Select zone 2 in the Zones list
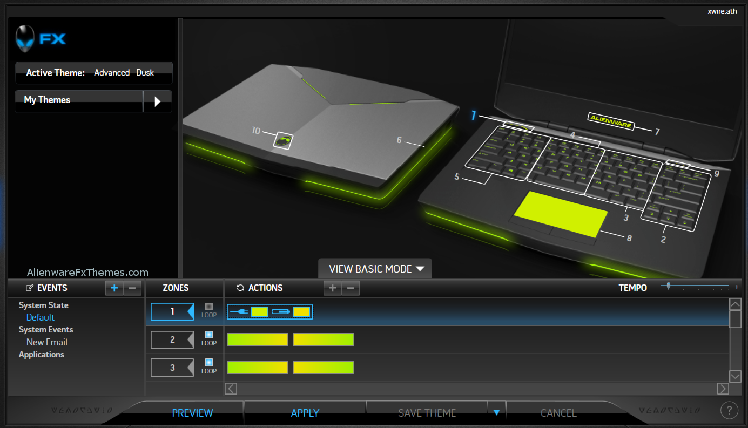Screen dimensions: 748x428 pos(172,339)
